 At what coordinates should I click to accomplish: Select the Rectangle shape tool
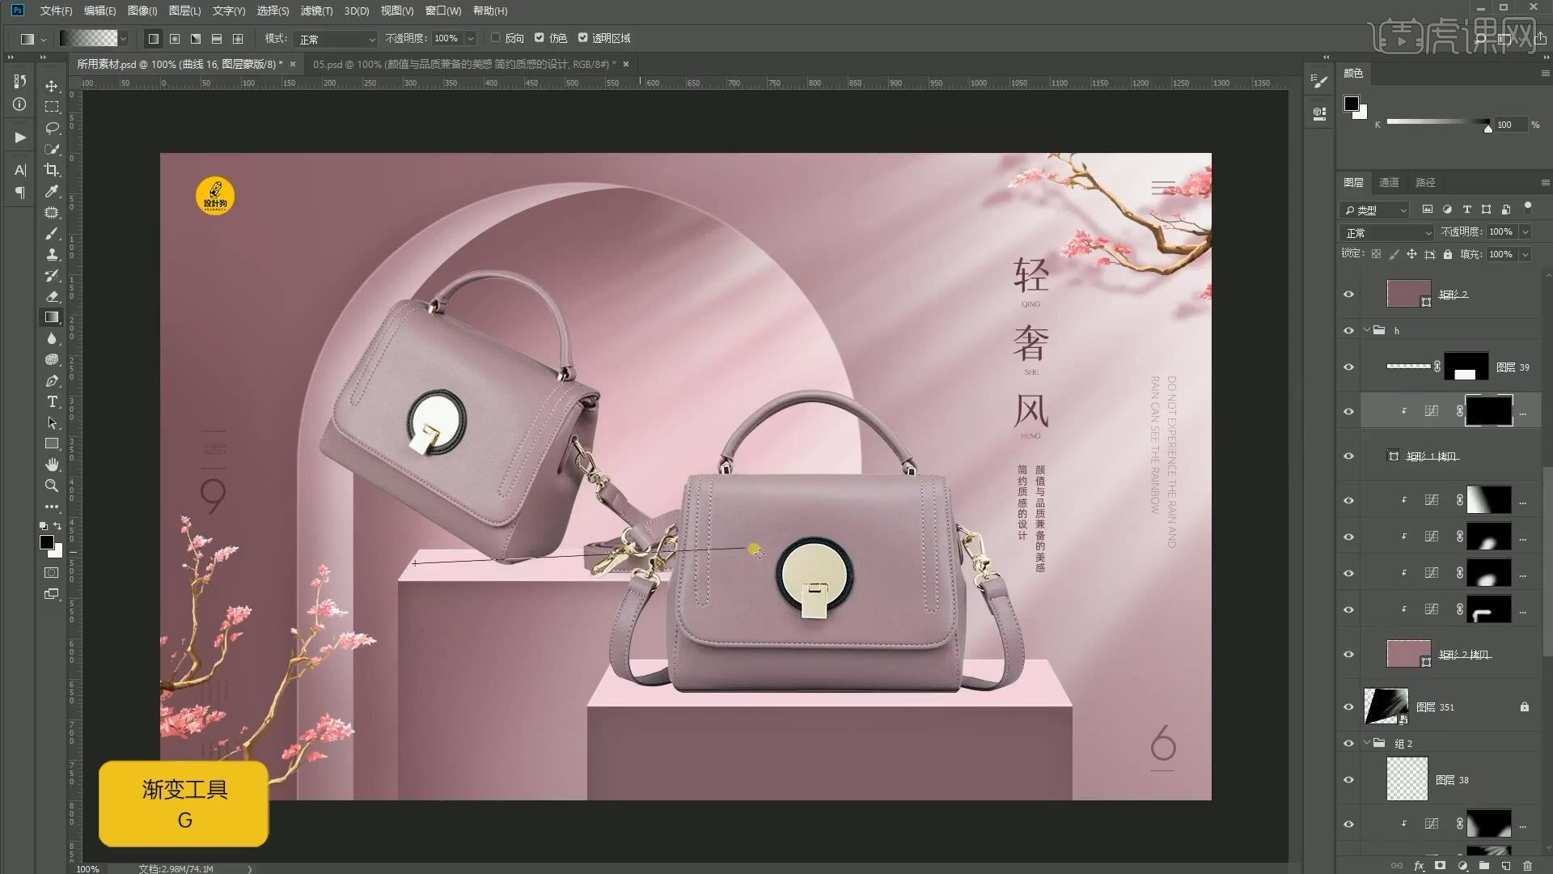click(x=52, y=443)
